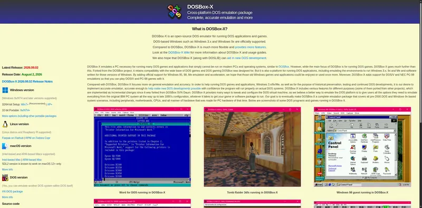Open More info under DOS version
The image size is (422, 208).
pyautogui.click(x=7, y=197)
